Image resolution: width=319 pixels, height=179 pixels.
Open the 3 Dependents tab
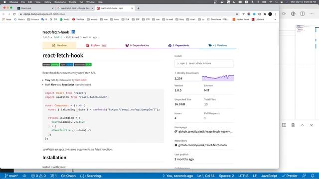(x=179, y=45)
